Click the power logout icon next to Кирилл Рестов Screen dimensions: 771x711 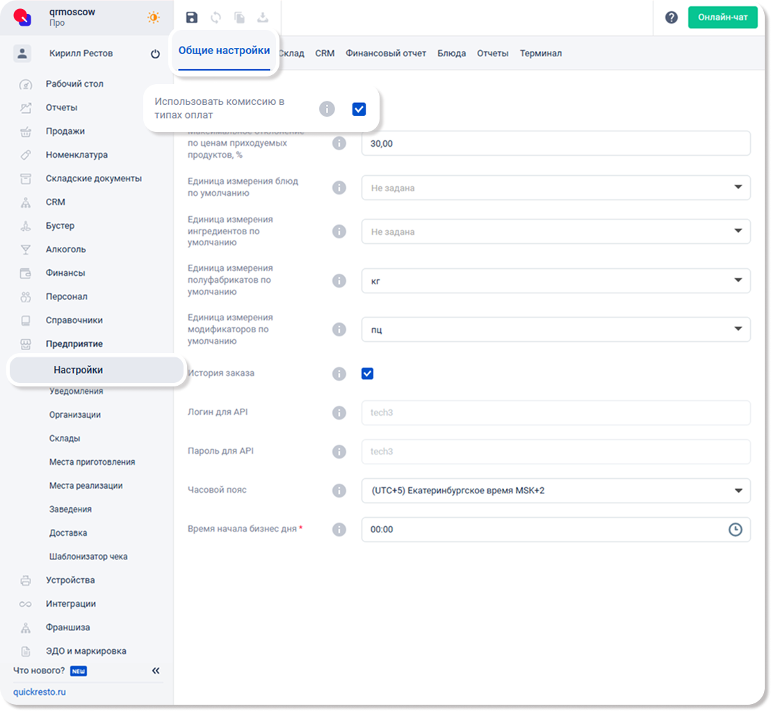point(155,54)
